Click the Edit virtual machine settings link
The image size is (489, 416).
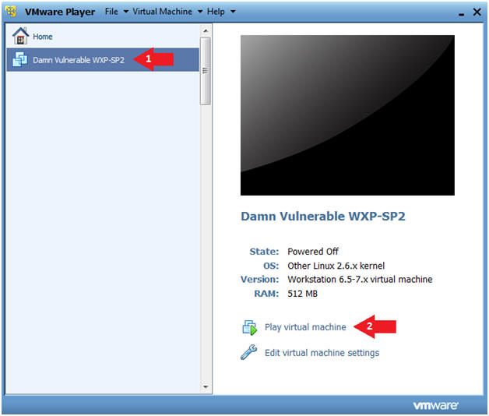(x=322, y=353)
